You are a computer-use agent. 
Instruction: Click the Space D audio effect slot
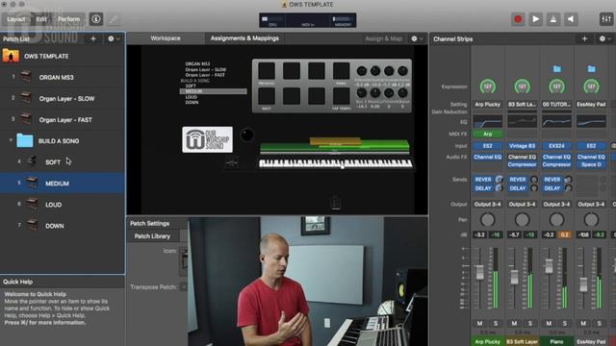[591, 164]
